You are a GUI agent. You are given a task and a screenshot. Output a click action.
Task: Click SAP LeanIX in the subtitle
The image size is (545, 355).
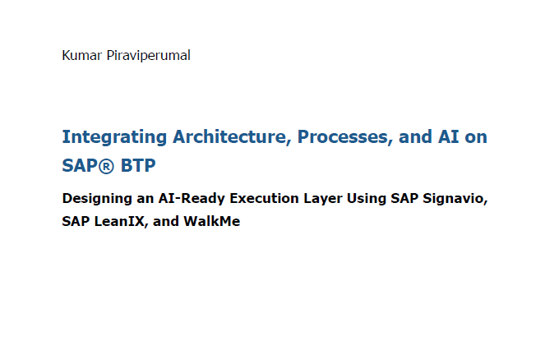point(104,221)
